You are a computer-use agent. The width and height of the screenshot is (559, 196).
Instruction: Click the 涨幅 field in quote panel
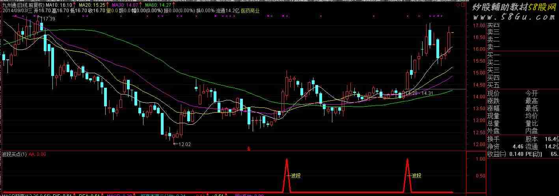pyautogui.click(x=494, y=109)
